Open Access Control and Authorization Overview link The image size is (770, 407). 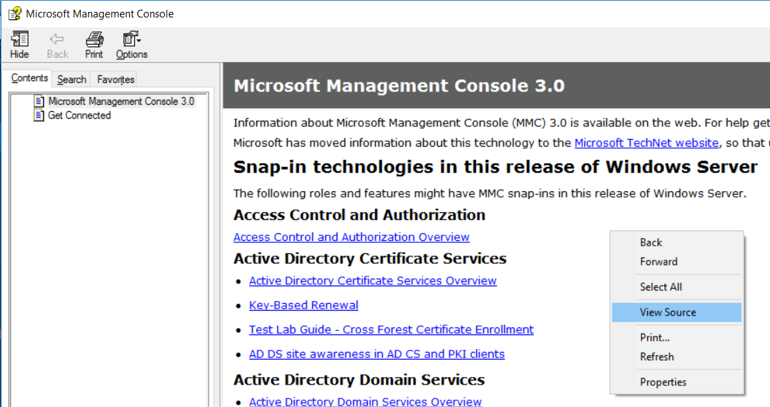[352, 237]
